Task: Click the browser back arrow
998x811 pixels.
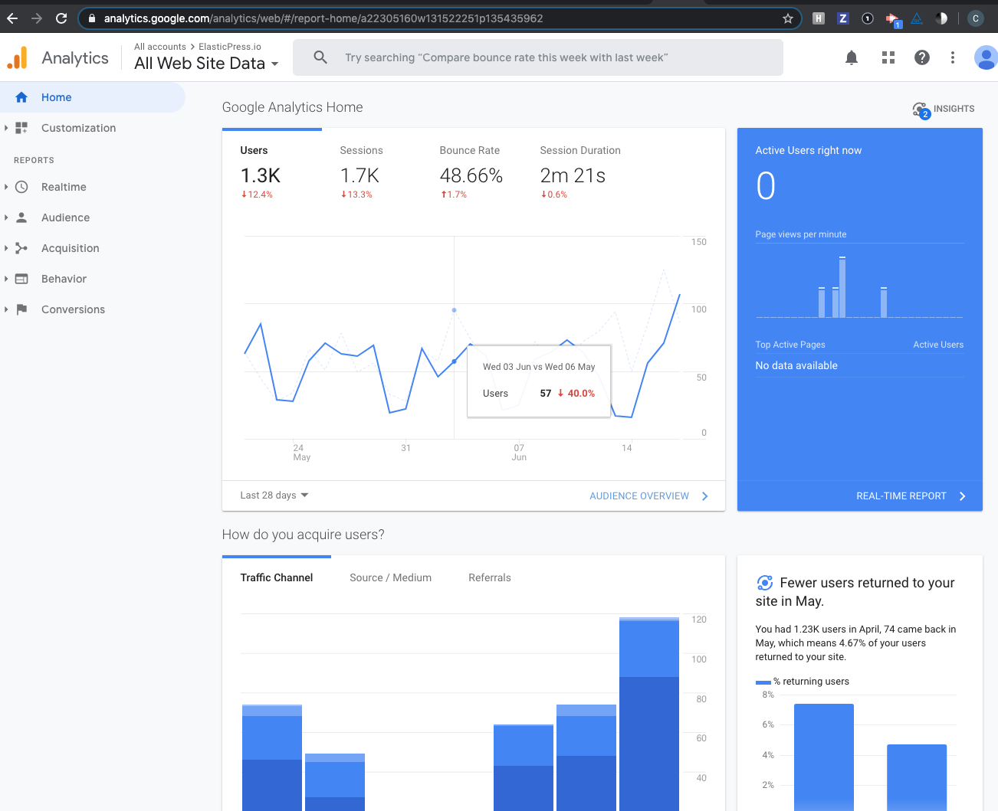Action: (12, 18)
